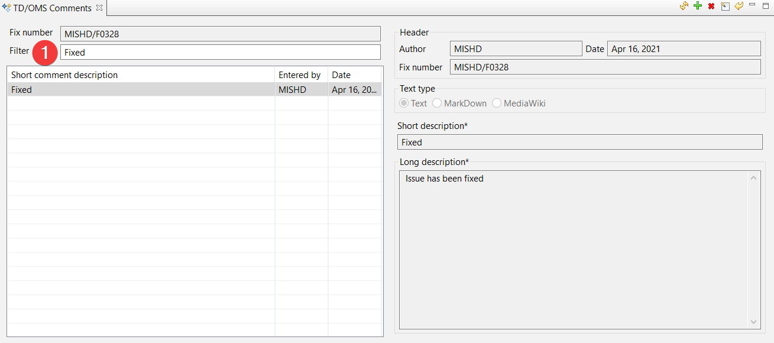
Task: Click the edit comment pencil icon
Action: tap(725, 6)
